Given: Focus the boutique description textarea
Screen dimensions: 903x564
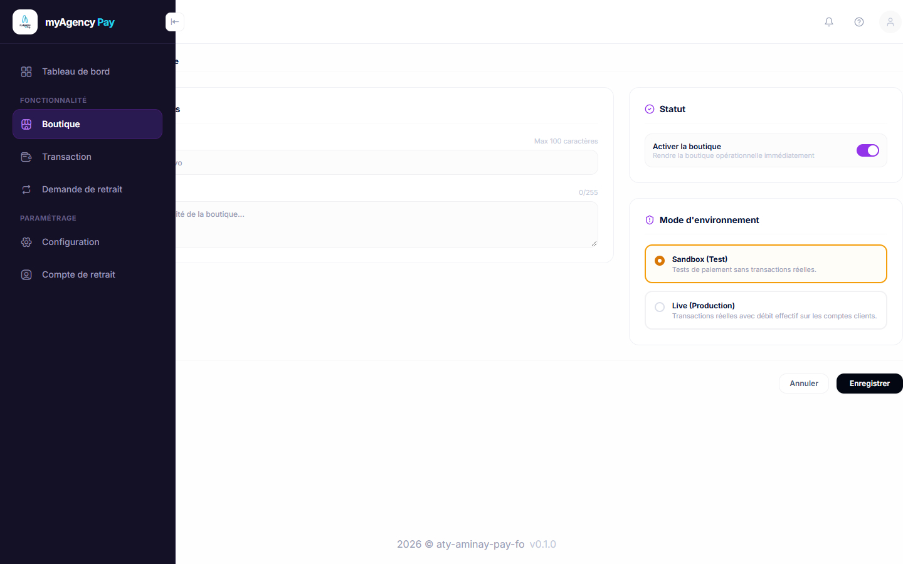Looking at the screenshot, I should click(x=386, y=224).
